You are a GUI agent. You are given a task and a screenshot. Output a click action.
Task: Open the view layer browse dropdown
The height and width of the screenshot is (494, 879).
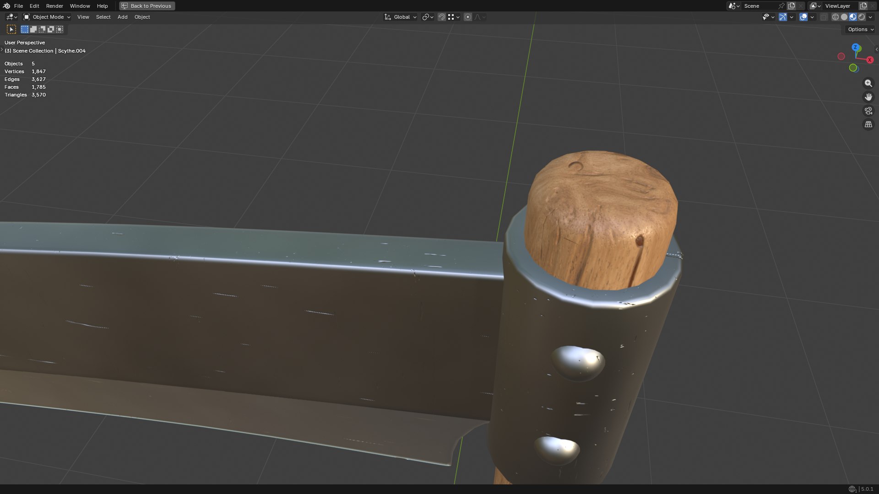click(815, 6)
